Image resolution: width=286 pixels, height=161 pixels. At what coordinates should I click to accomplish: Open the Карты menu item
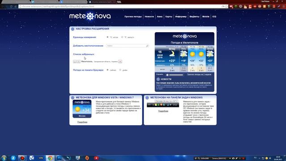point(169,17)
